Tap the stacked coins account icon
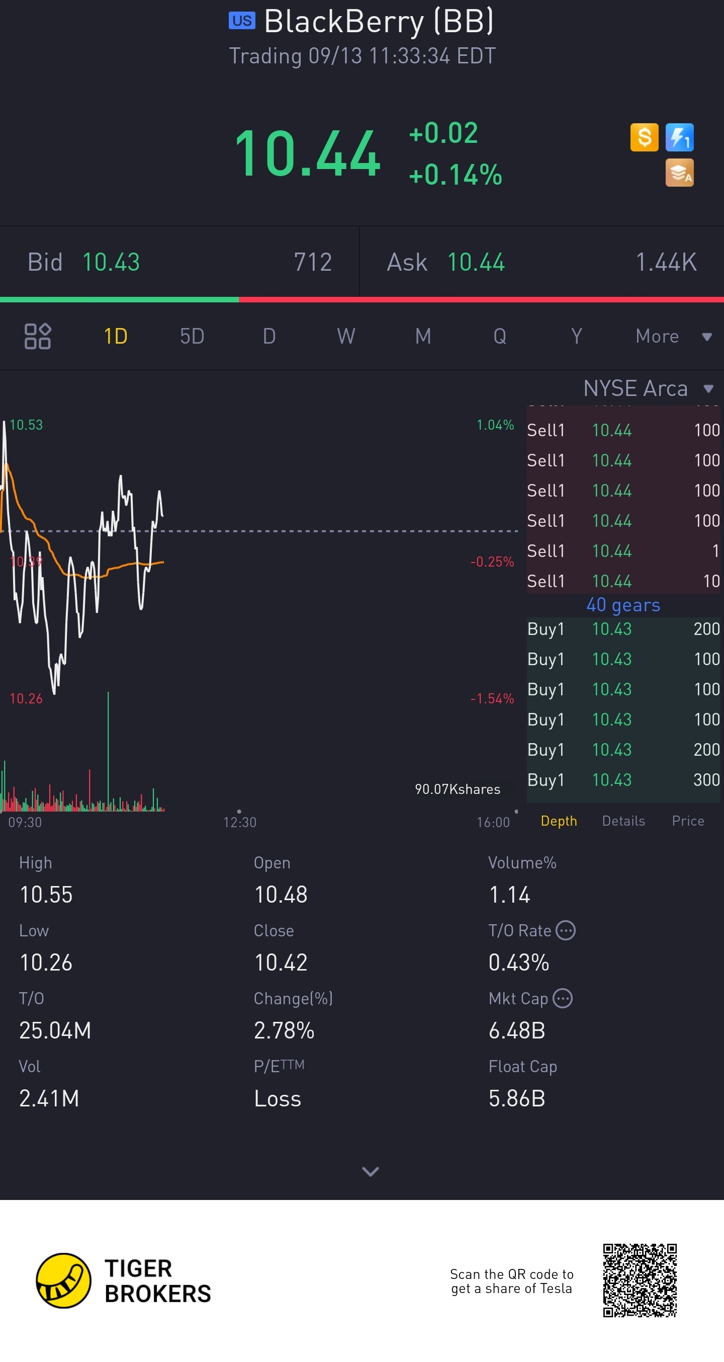Screen dimensions: 724x1362 tap(679, 173)
